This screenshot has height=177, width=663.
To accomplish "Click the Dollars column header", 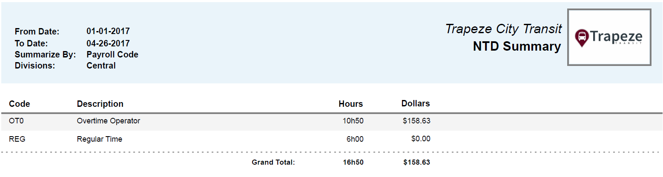I will [x=415, y=103].
